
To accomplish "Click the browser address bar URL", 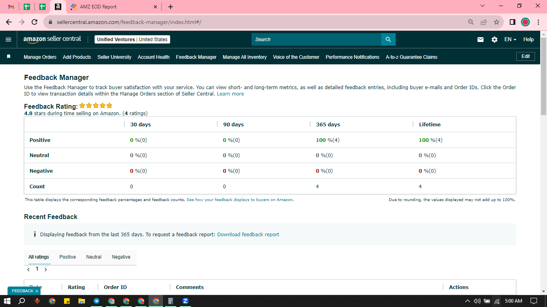I will point(129,22).
